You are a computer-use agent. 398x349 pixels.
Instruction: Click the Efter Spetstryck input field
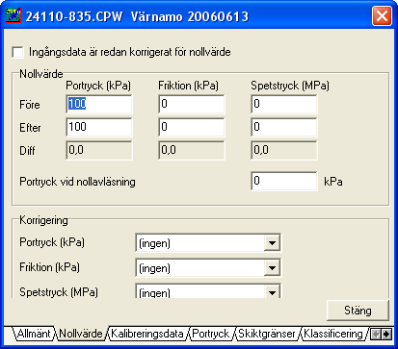[x=284, y=127]
